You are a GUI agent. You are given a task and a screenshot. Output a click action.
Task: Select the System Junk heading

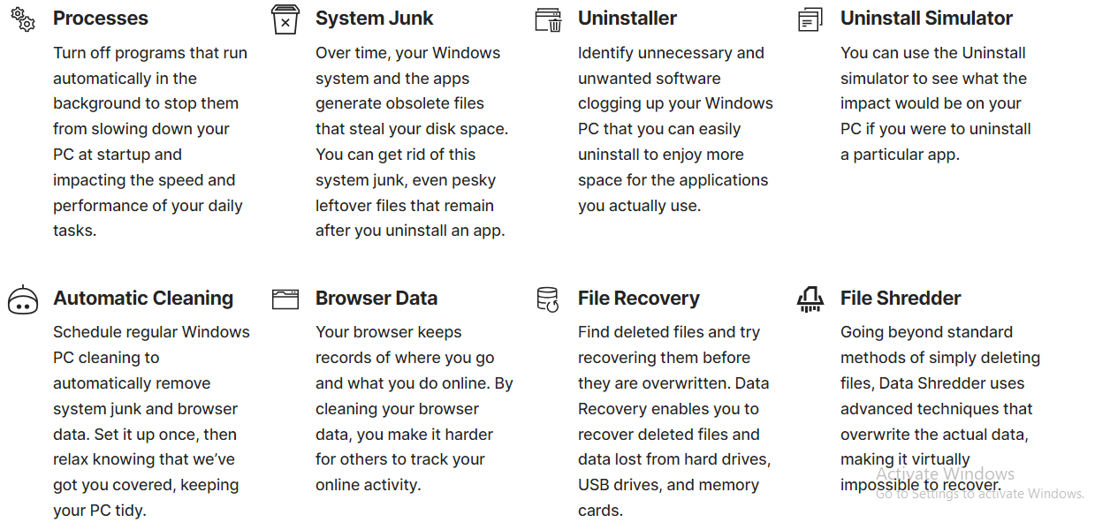[x=375, y=19]
